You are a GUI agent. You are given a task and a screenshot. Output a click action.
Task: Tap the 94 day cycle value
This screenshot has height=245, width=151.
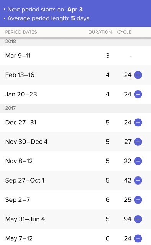pos(128,219)
